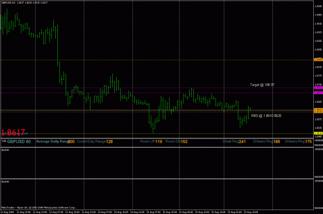Viewport: 323px width, 214px height.
Task: Click the TSR label in indicator strip
Action: (x=4, y=141)
